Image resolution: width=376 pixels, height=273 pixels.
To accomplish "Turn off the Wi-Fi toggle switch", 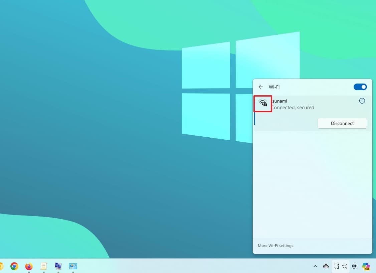I will point(360,87).
